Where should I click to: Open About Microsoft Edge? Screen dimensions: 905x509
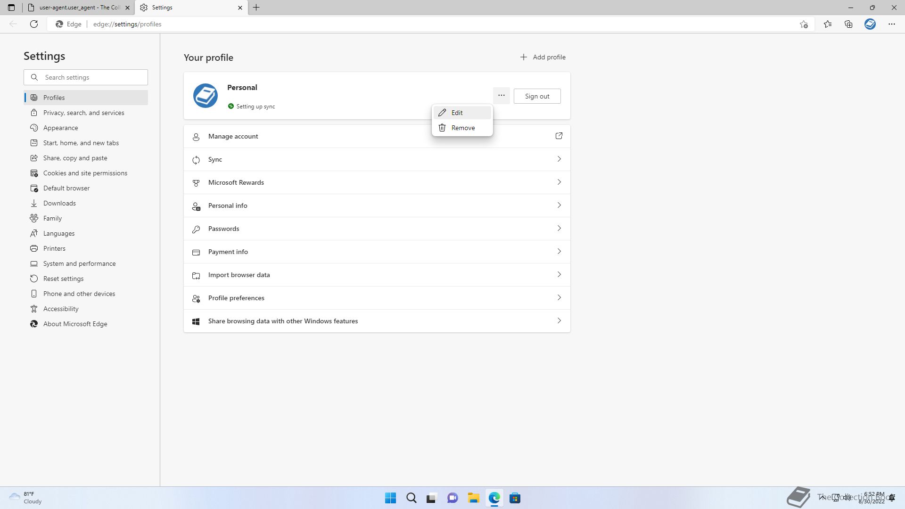click(86, 324)
